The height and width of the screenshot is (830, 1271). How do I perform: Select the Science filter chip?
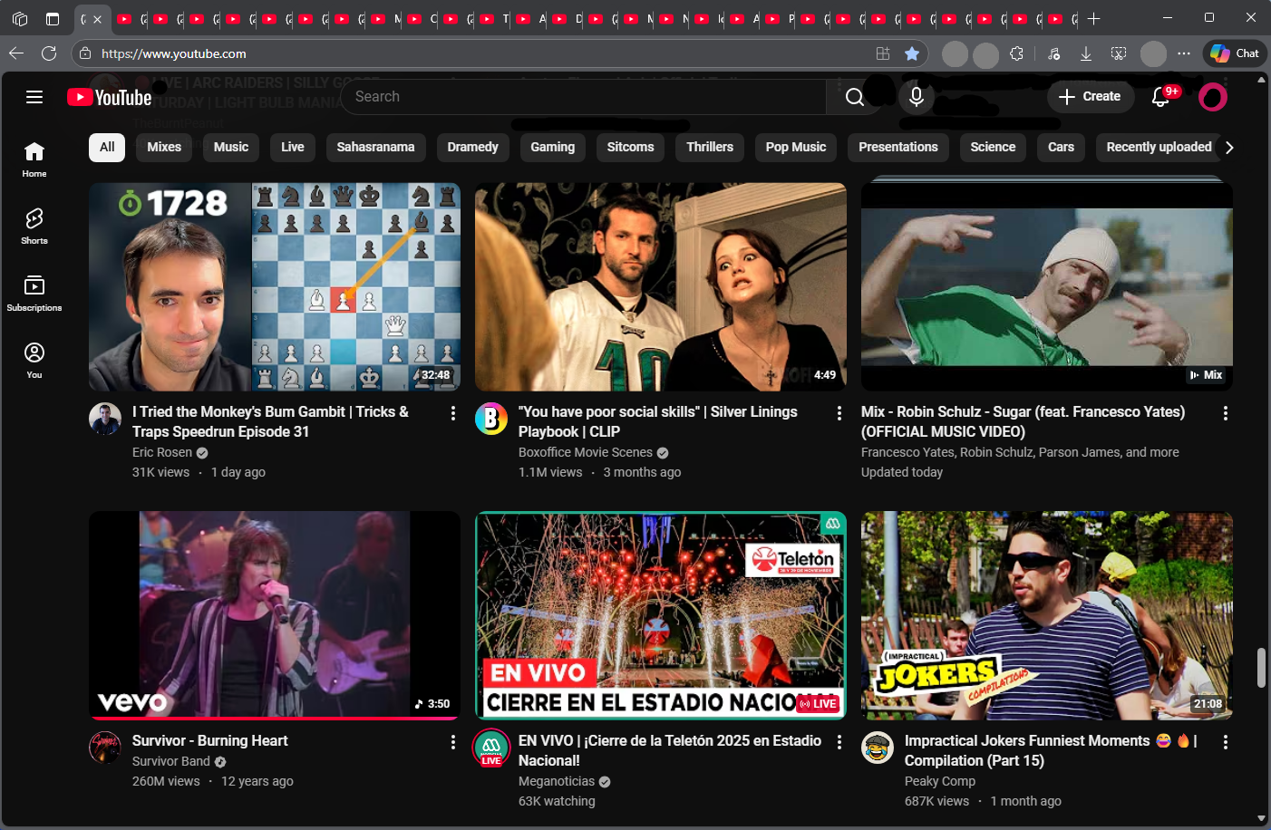point(993,148)
